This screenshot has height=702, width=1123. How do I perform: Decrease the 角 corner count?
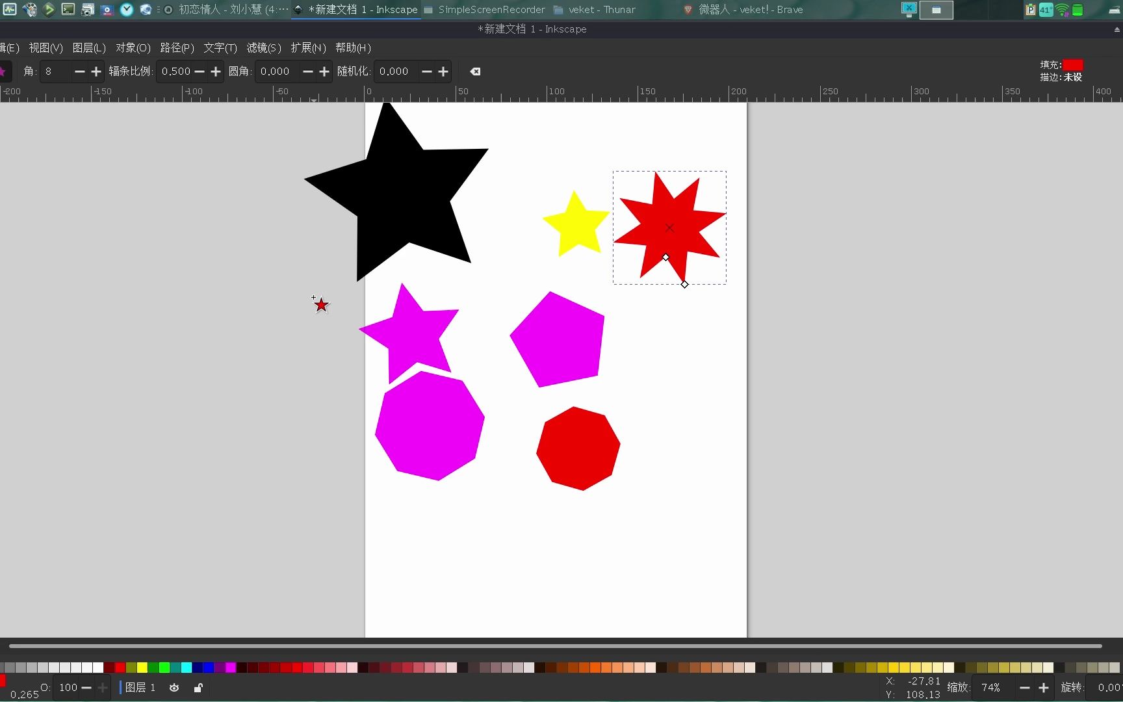[80, 71]
